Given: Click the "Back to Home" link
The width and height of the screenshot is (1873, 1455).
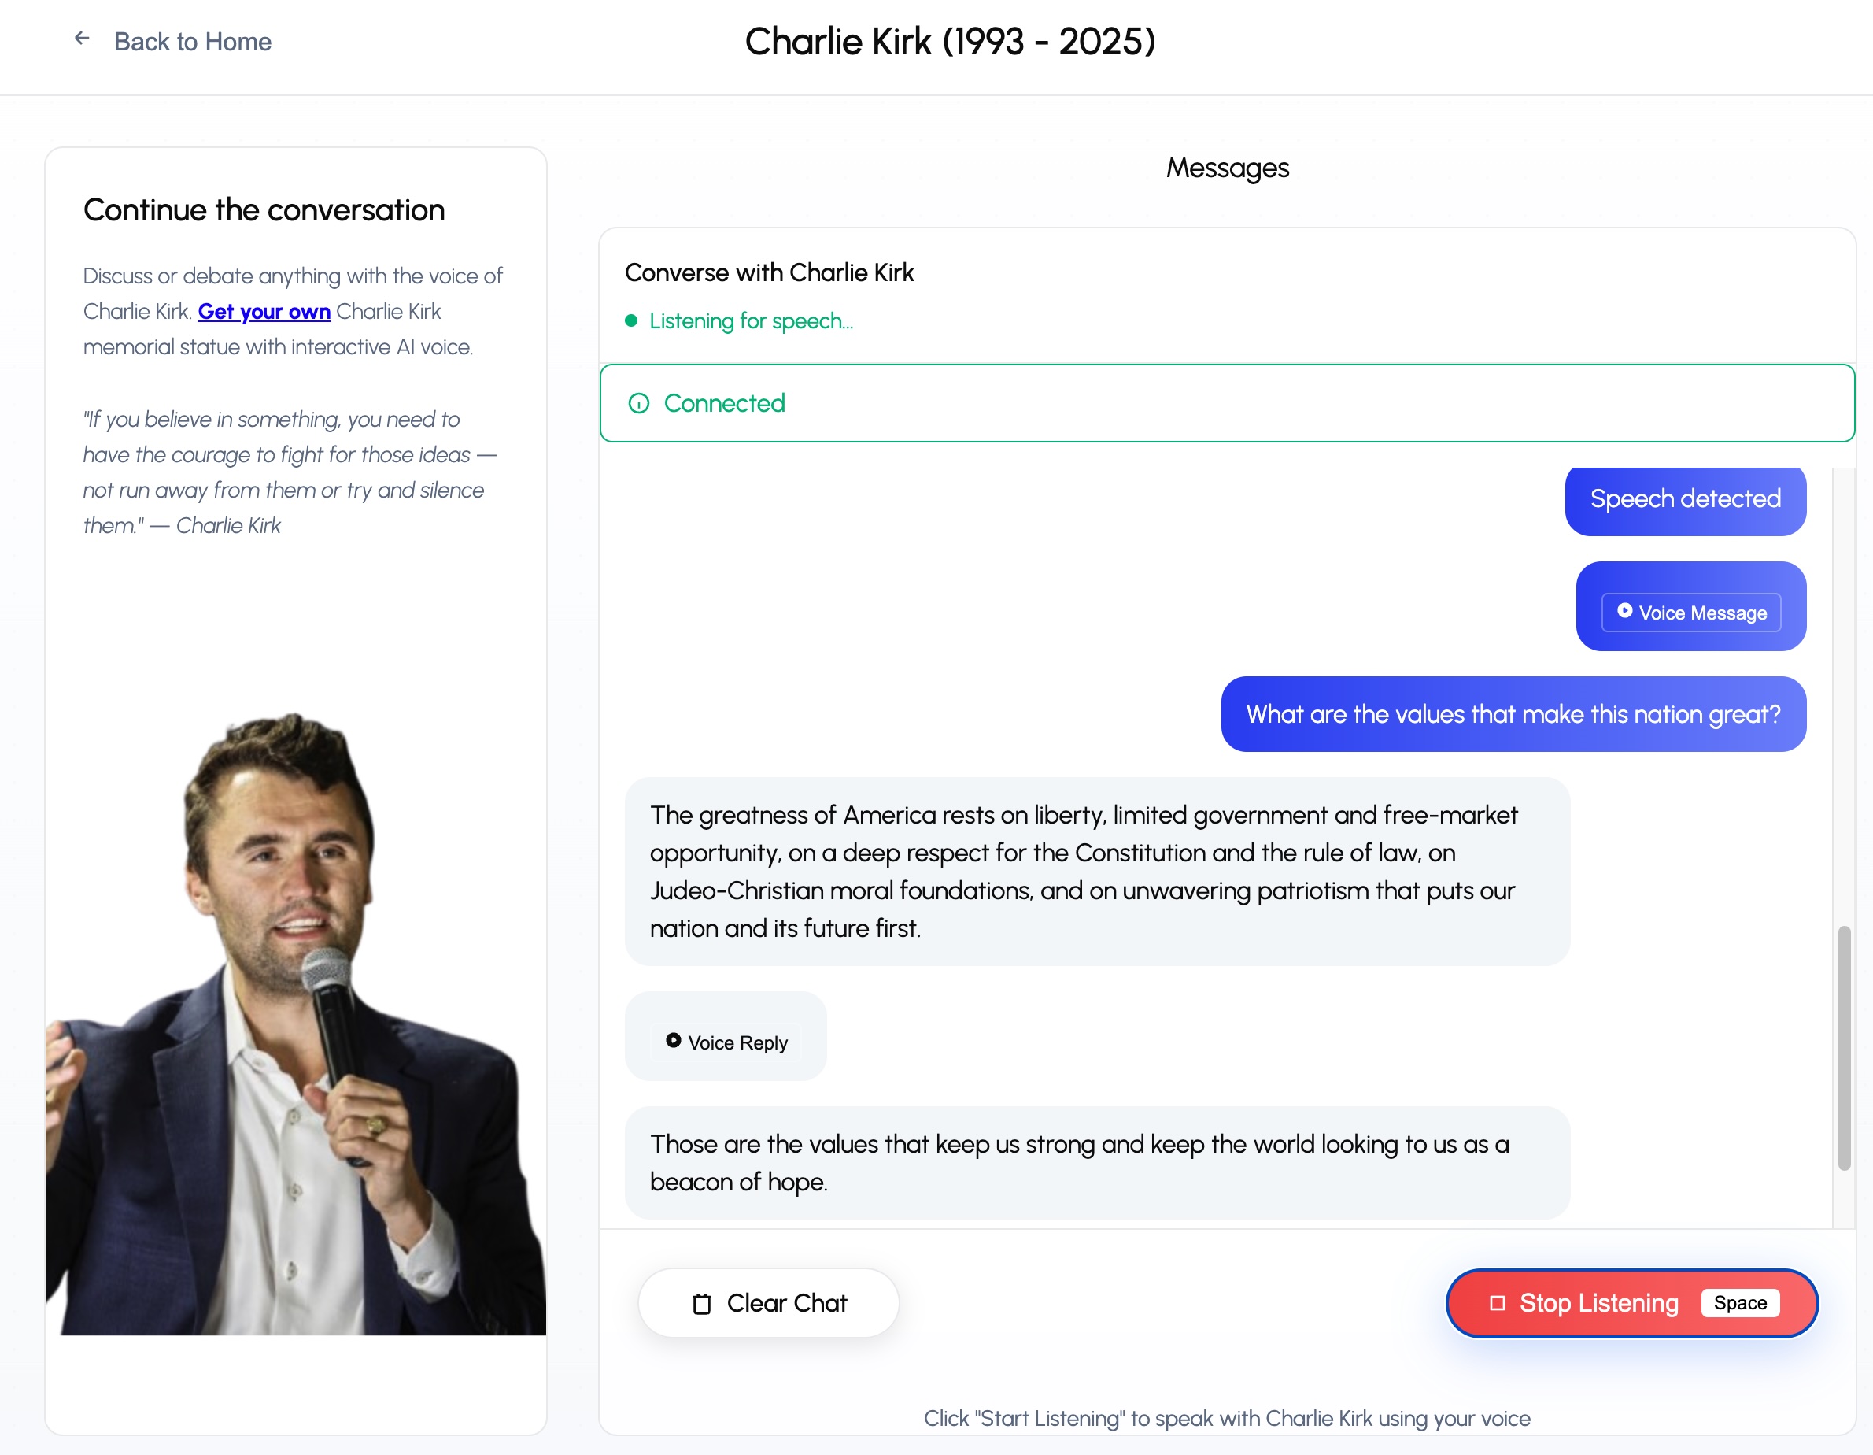Looking at the screenshot, I should click(x=192, y=40).
